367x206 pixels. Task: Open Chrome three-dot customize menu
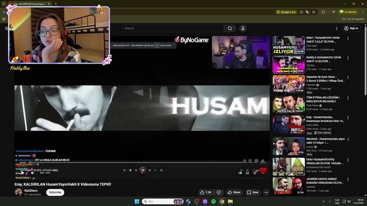pyautogui.click(x=363, y=12)
